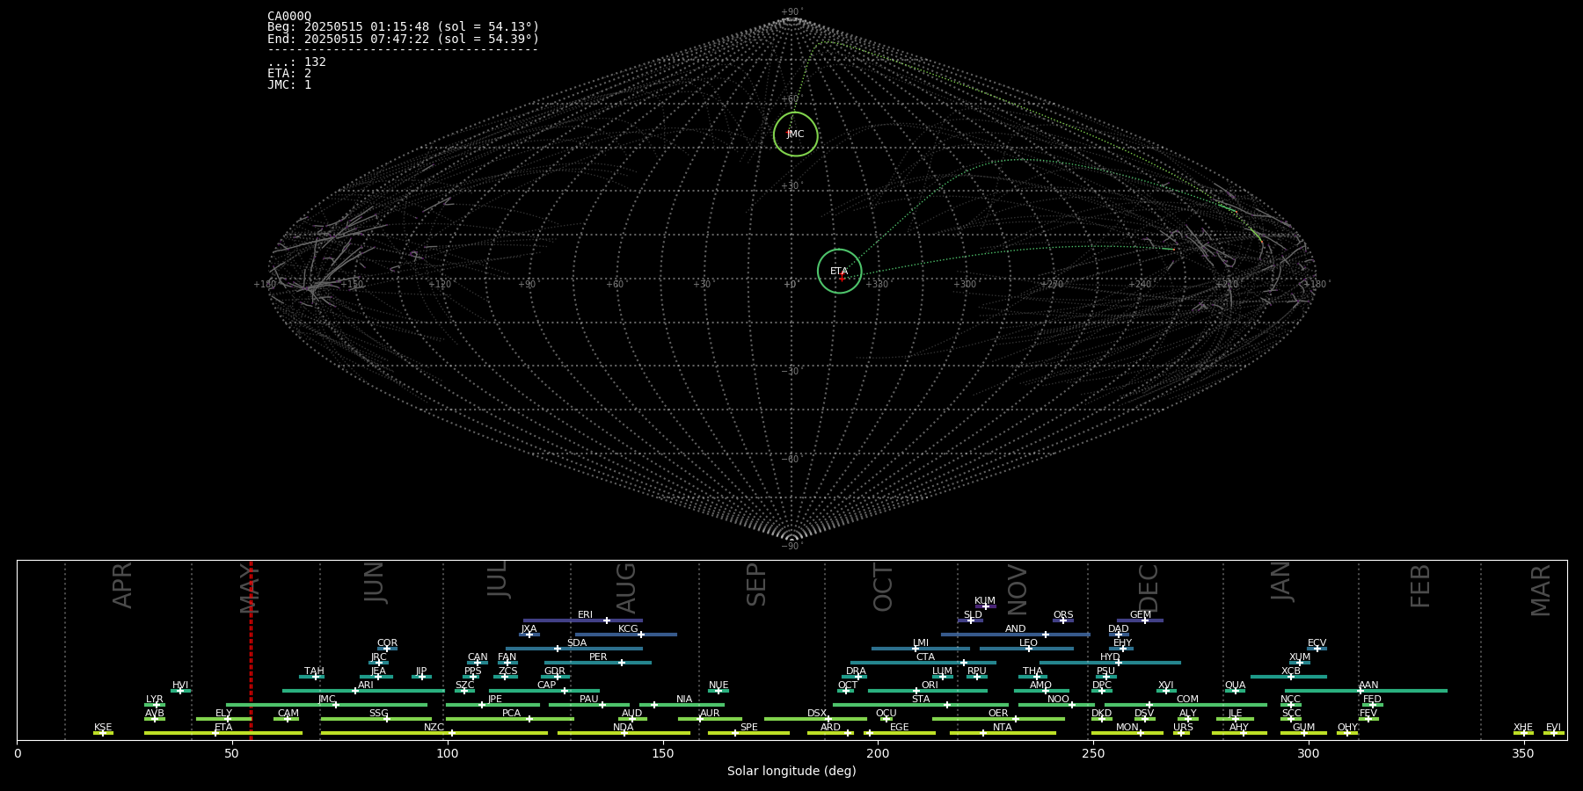Select the 'End: 20250515 07:47:22' line
Image resolution: width=1583 pixels, height=791 pixels.
pyautogui.click(x=404, y=39)
